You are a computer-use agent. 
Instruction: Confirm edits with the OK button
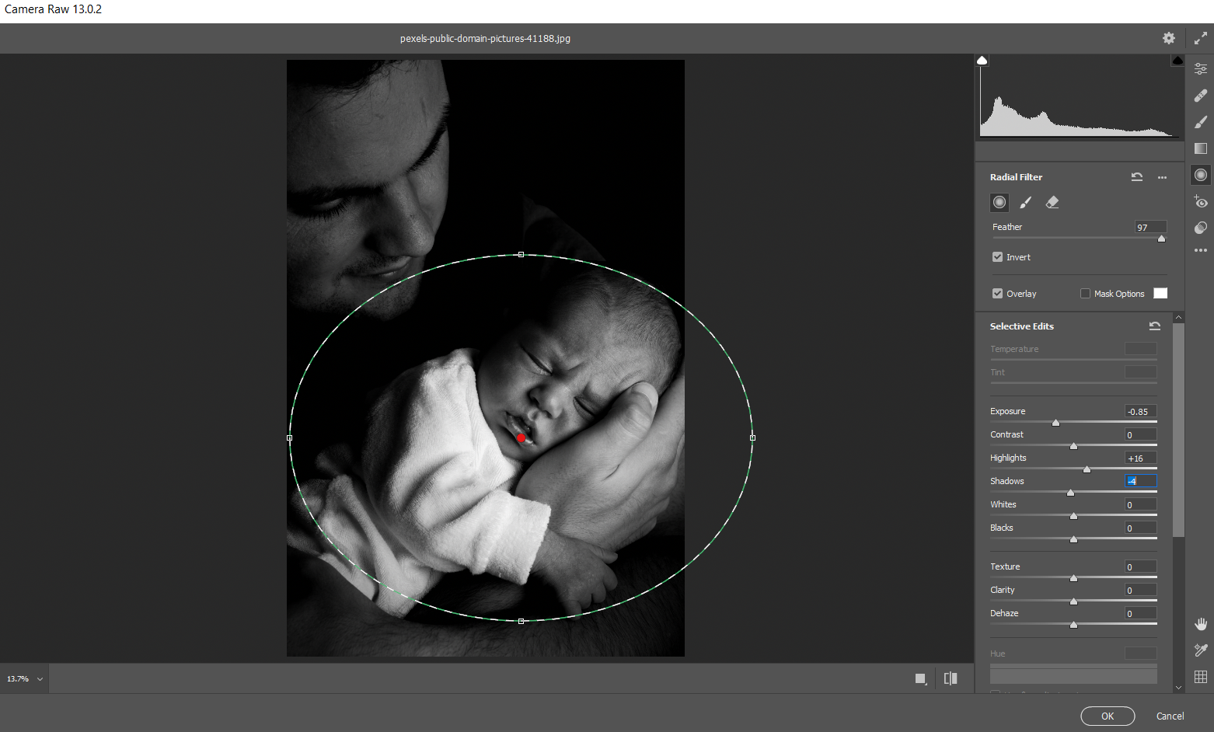(1108, 716)
